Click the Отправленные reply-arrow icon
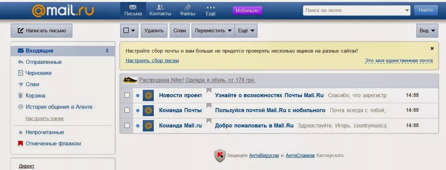446x170 pixels. coord(21,62)
